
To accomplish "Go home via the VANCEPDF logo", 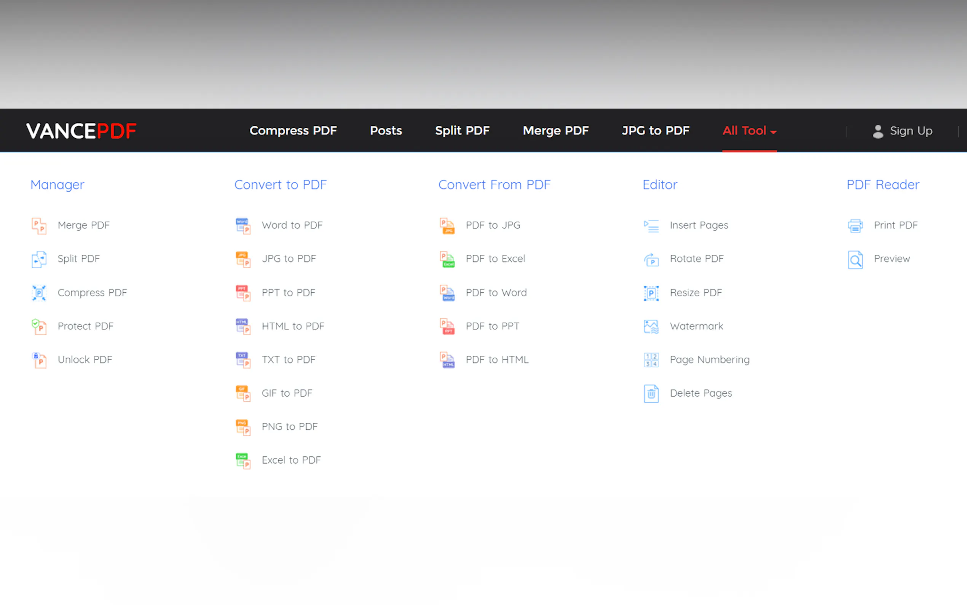I will [81, 131].
